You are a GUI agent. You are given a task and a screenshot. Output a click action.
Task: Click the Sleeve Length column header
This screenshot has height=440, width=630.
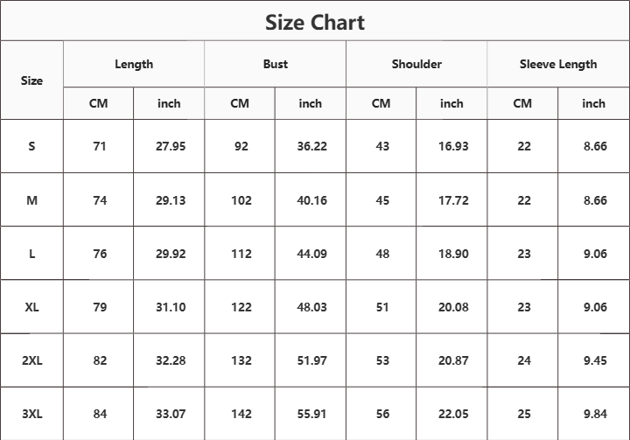pos(558,64)
